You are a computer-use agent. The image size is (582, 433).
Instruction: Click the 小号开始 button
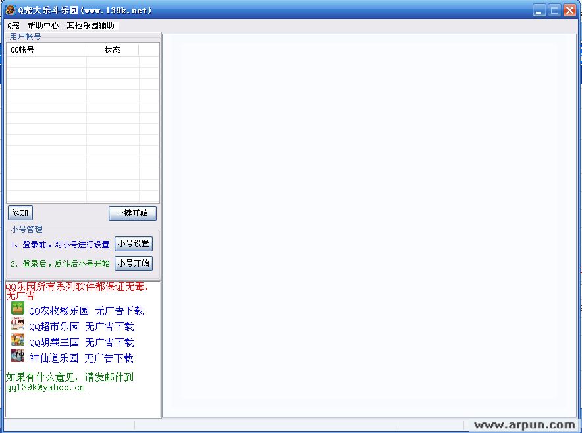click(x=134, y=263)
